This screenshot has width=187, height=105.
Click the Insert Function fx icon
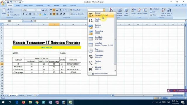[x=32, y=21]
